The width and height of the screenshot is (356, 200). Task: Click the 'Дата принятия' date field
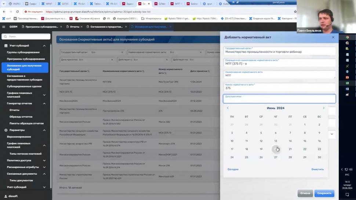pos(279,99)
